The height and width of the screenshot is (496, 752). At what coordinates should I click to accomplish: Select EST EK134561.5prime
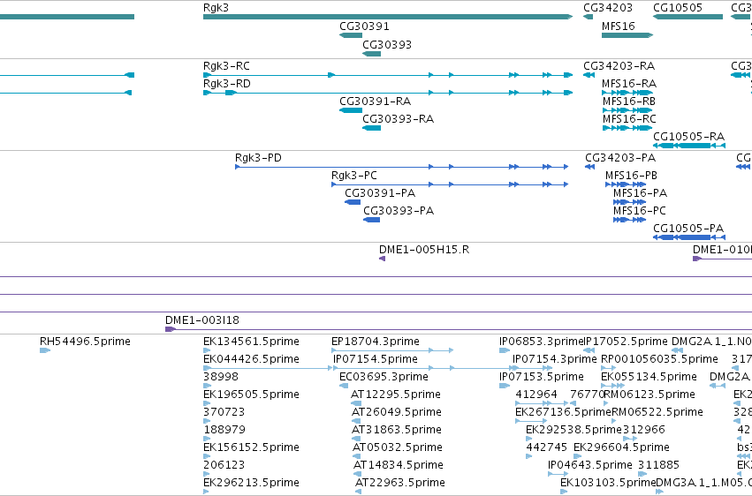click(x=207, y=351)
